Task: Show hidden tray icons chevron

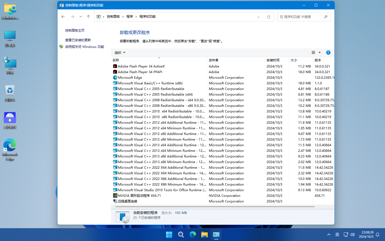Action: [329, 235]
